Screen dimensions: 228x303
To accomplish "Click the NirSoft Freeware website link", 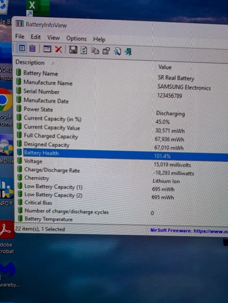I will tap(189, 231).
